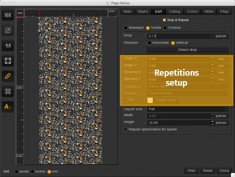Click the export arrow icon in sidebar
235x177 pixels.
(x=8, y=31)
